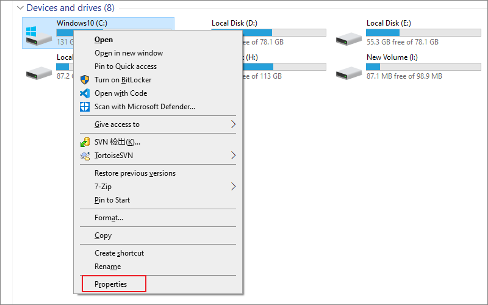
Task: Choose Restore previous versions
Action: [135, 173]
